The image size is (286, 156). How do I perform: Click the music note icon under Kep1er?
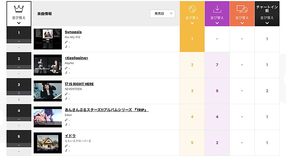66,72
